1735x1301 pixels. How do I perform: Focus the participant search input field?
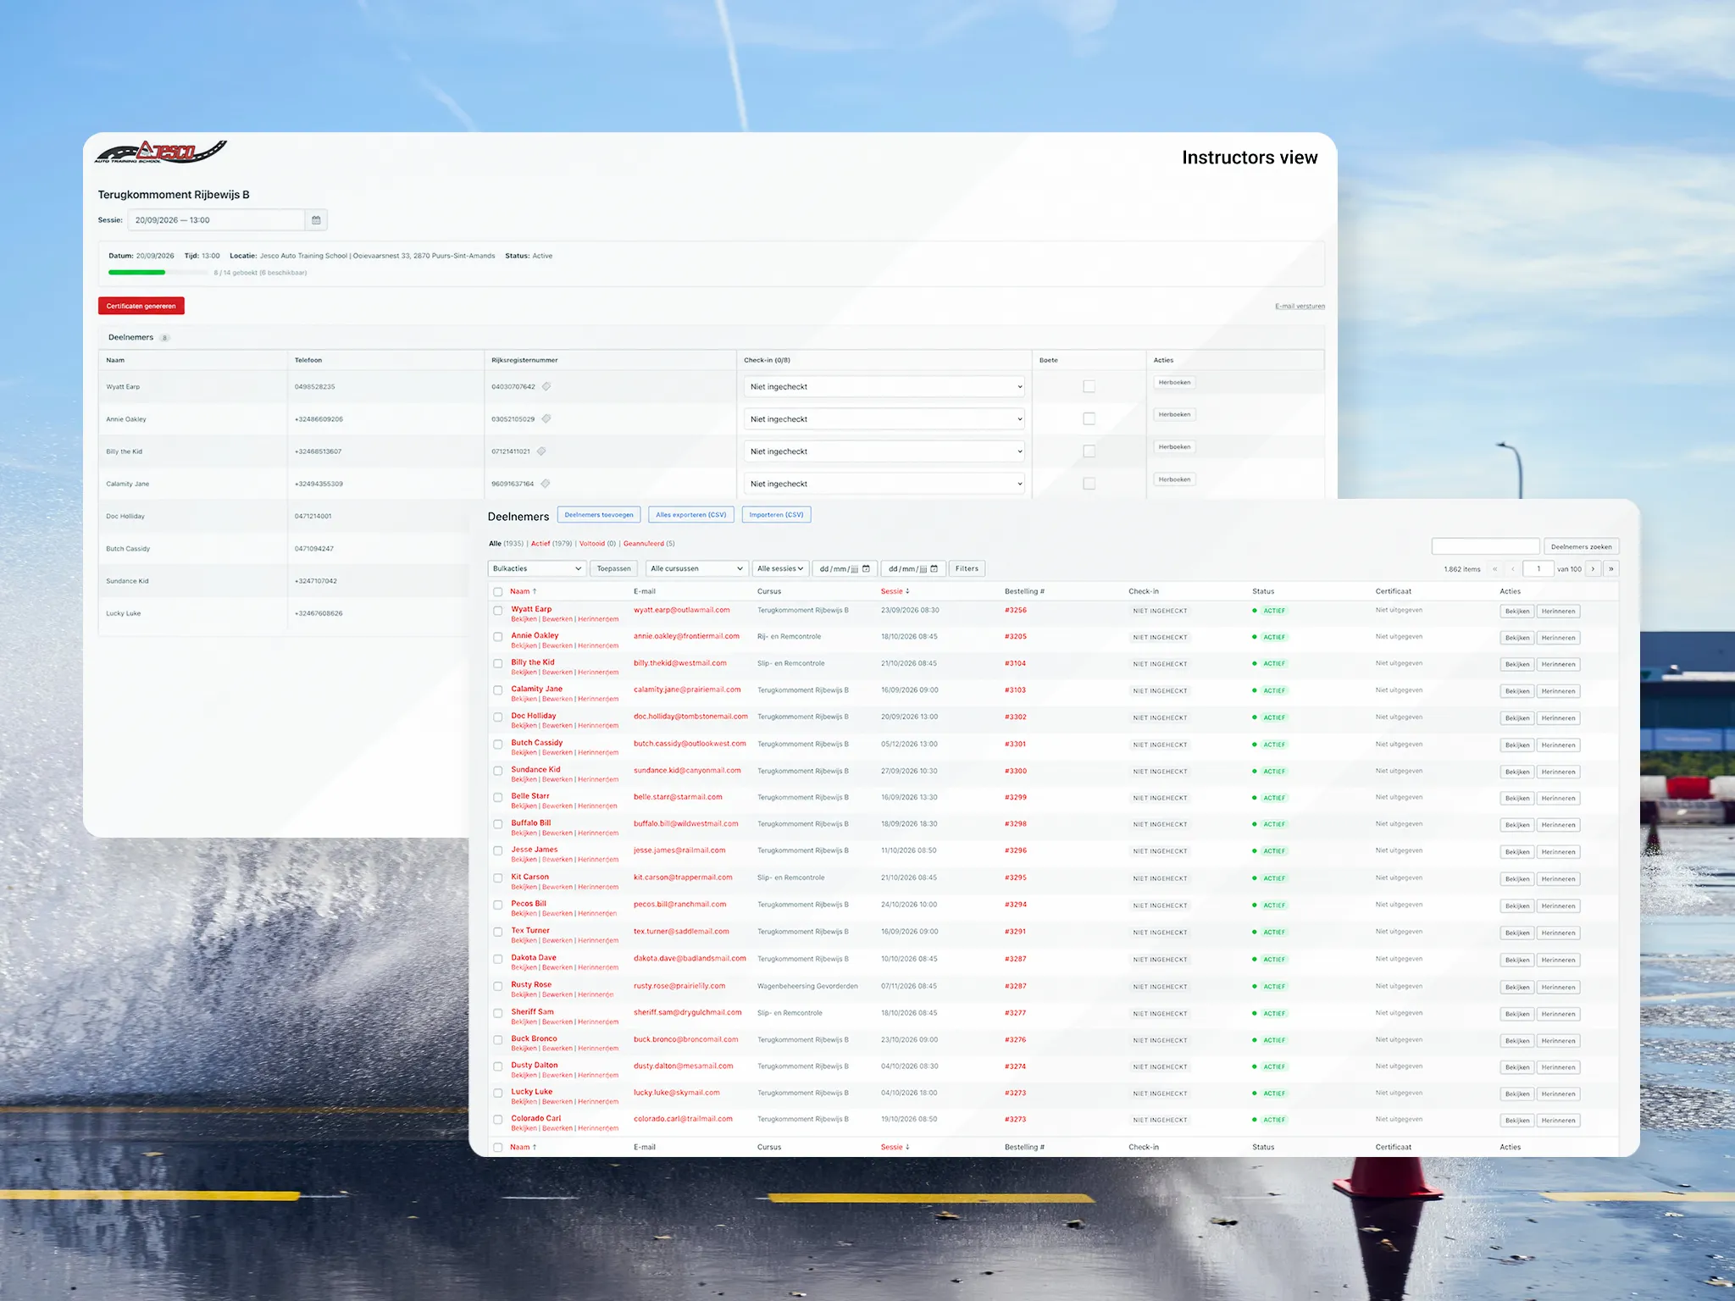click(x=1485, y=546)
